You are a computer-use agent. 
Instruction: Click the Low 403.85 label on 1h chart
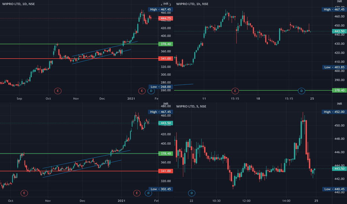click(334, 67)
